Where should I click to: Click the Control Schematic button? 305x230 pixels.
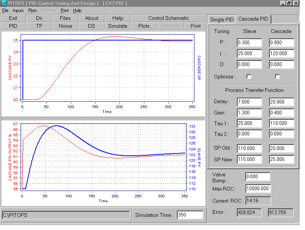tap(168, 18)
